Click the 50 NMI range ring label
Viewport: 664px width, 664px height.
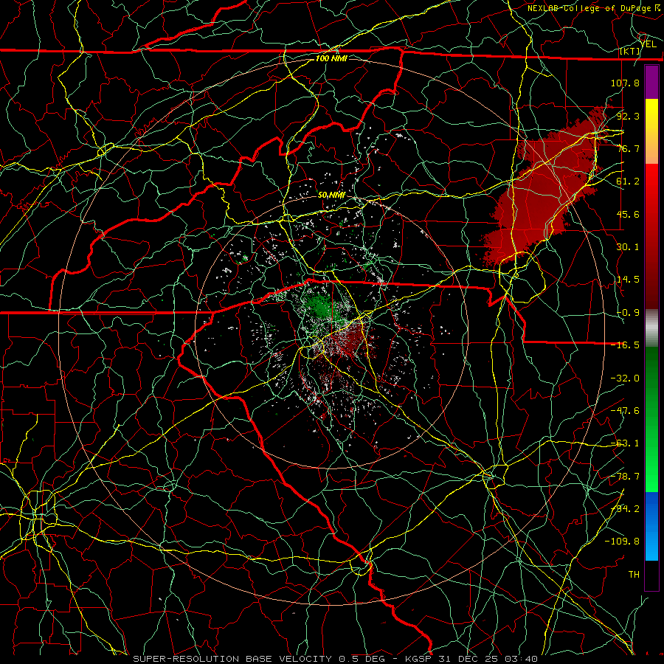coord(331,195)
